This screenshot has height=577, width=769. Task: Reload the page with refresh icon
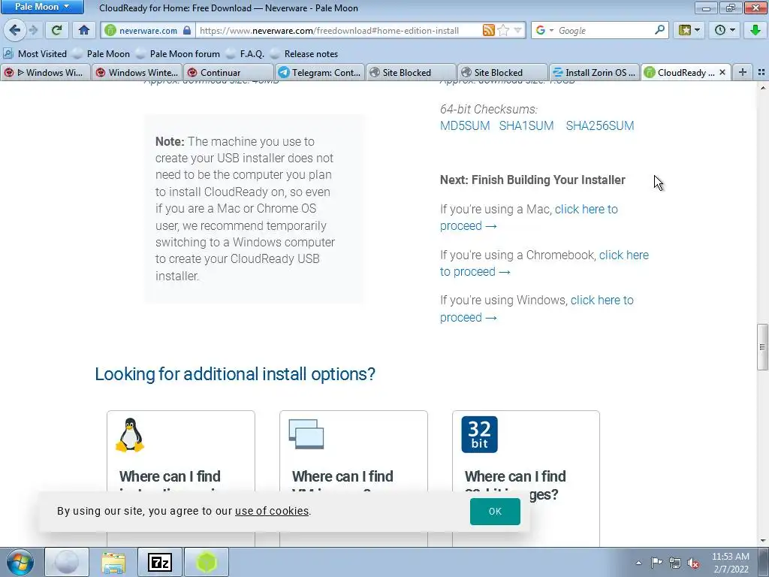tap(56, 30)
